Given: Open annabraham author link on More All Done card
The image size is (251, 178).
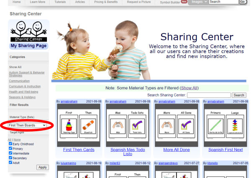Looking at the screenshot, I should coord(167,102).
